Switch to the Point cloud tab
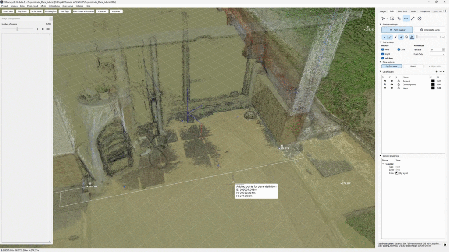The image size is (449, 252). 403,11
